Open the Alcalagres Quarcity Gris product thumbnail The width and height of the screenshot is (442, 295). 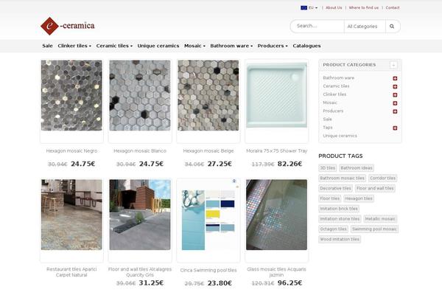point(140,215)
